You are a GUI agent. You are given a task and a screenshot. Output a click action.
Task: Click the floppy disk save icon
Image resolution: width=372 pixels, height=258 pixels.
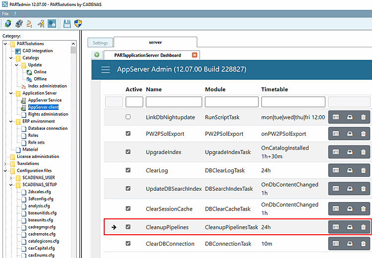(67, 23)
